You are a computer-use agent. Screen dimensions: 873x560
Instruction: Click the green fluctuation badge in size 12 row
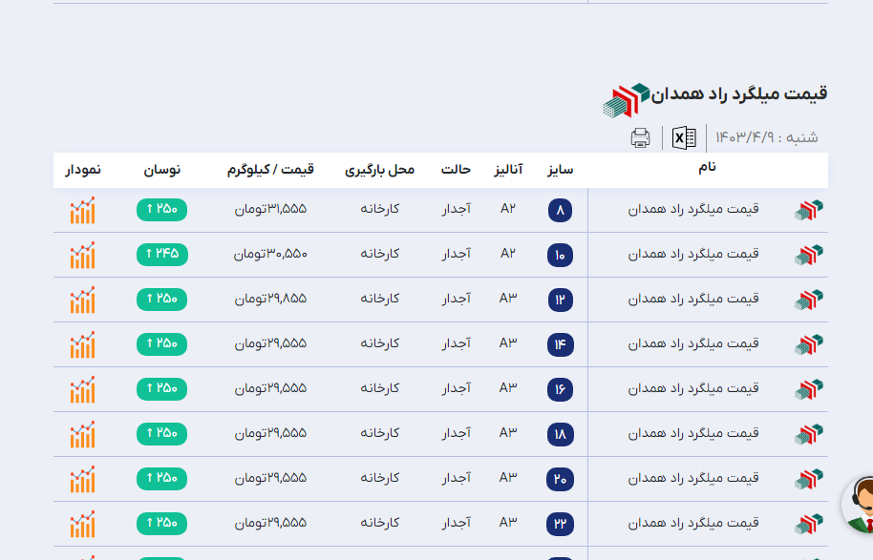(162, 299)
